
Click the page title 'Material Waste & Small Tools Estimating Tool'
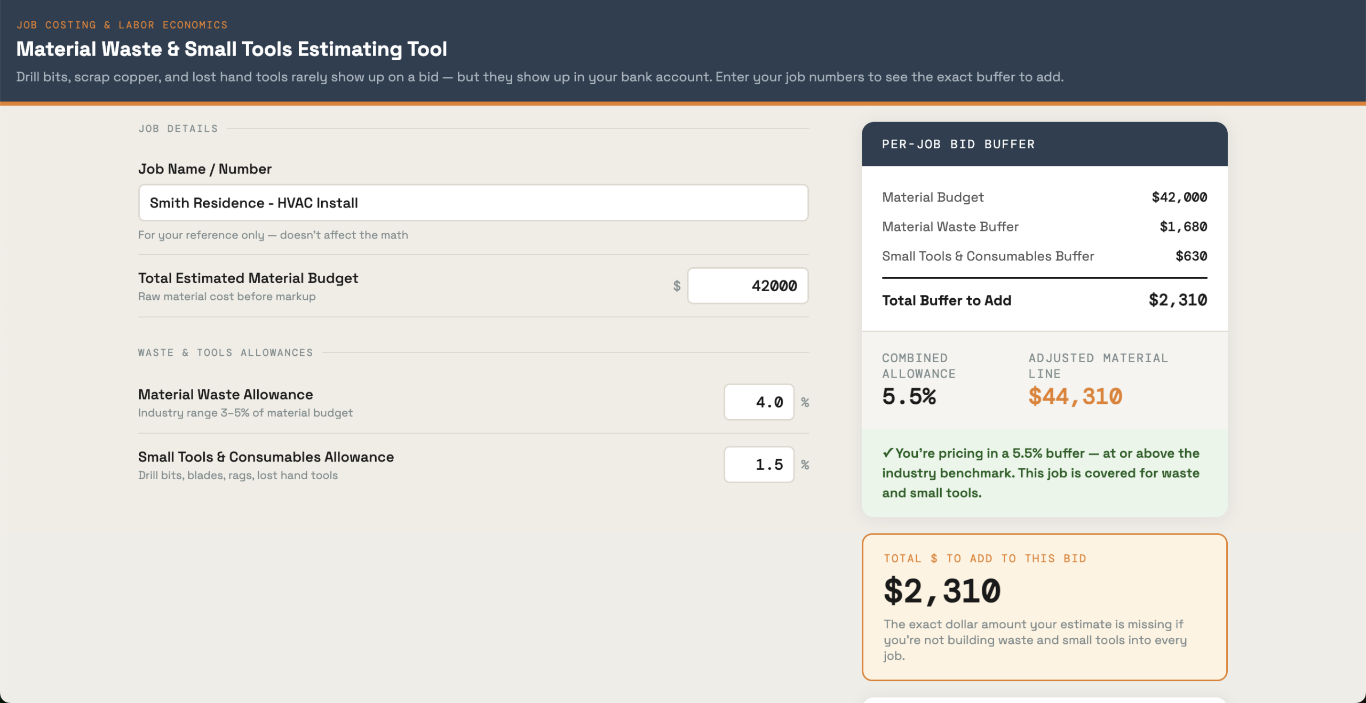(x=232, y=49)
